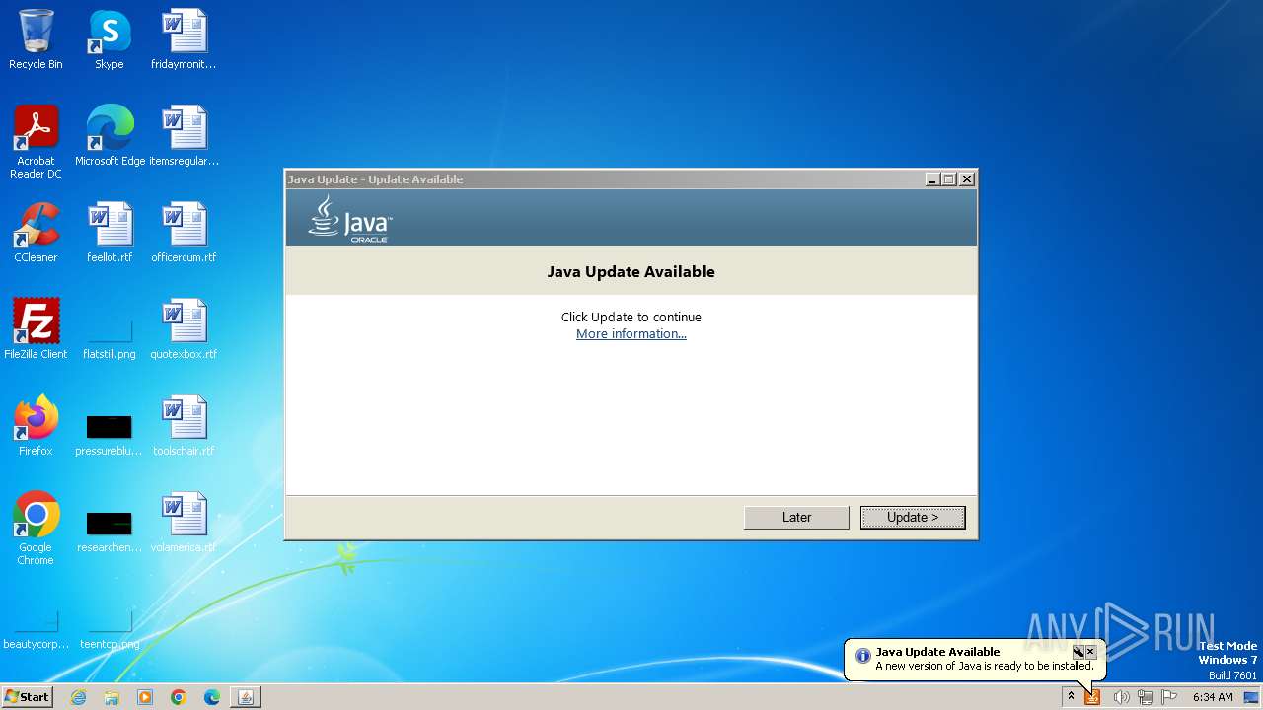
Task: Select toolschair.rtf file icon
Action: (184, 426)
